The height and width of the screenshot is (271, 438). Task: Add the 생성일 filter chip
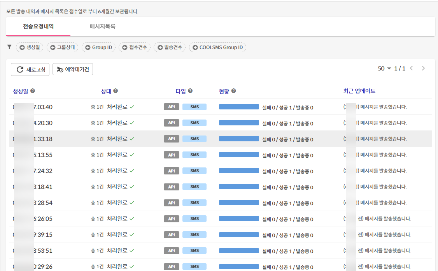30,47
